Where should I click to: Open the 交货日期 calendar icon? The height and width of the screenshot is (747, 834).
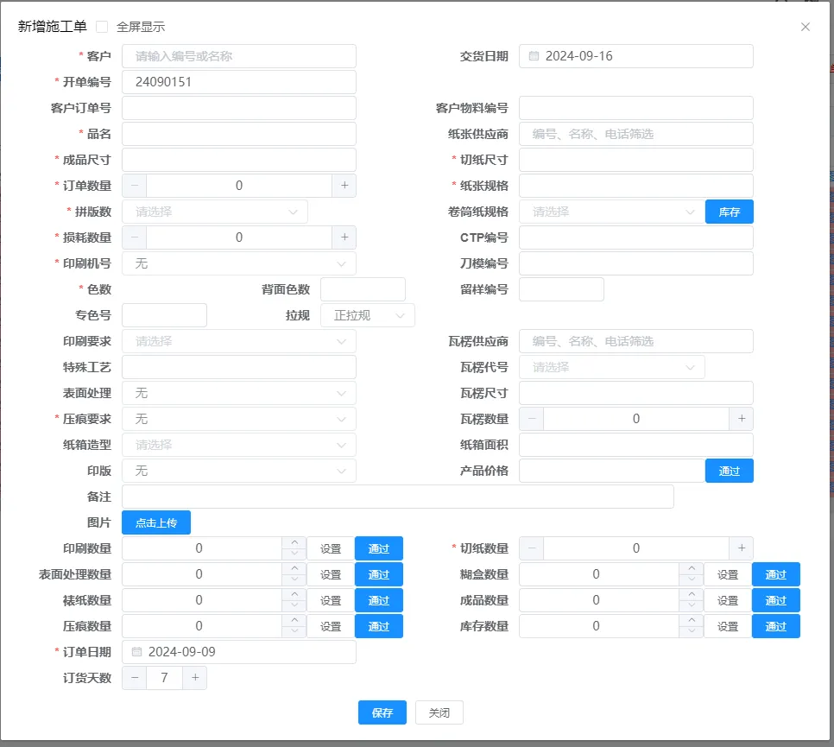(534, 56)
